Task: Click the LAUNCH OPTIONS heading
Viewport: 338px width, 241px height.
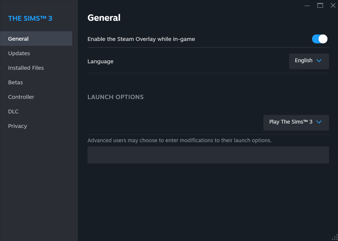Action: coord(116,97)
